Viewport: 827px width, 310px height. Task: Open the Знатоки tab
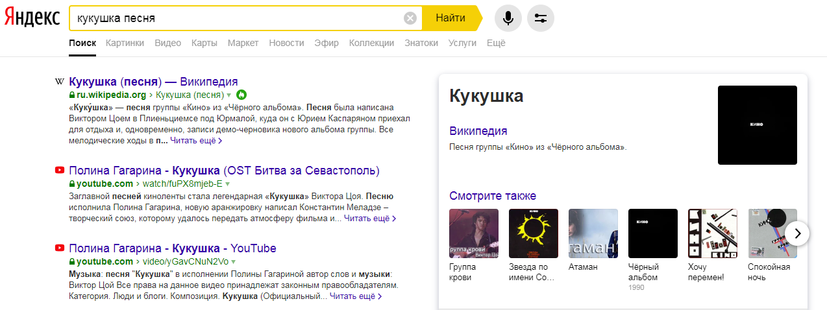point(421,43)
